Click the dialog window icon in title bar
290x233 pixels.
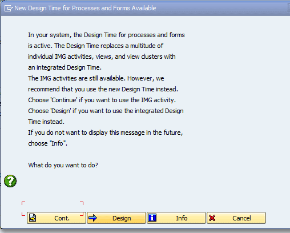9,8
